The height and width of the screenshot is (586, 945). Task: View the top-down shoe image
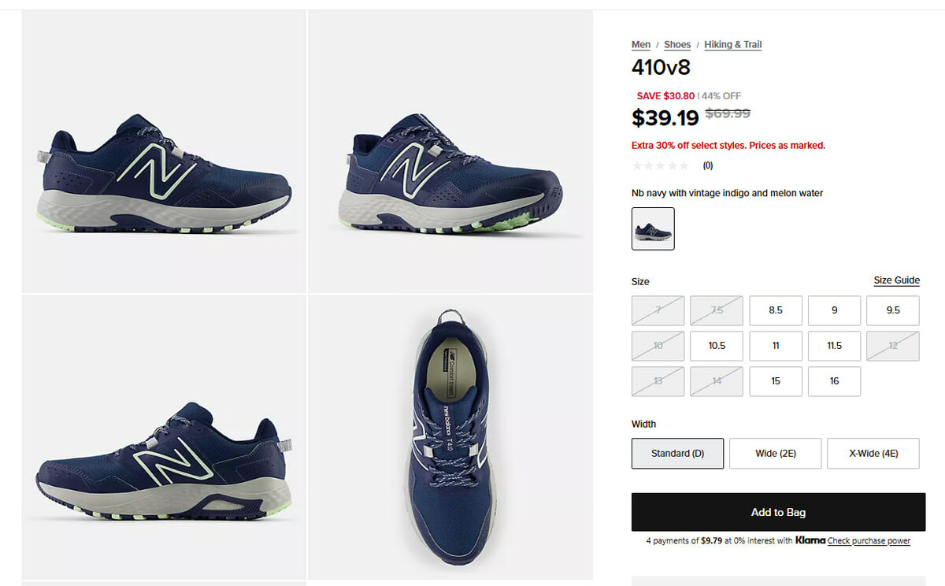450,437
